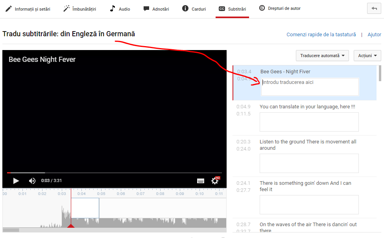Select line 'On the waves of the air'
The width and height of the screenshot is (384, 238).
pyautogui.click(x=308, y=227)
